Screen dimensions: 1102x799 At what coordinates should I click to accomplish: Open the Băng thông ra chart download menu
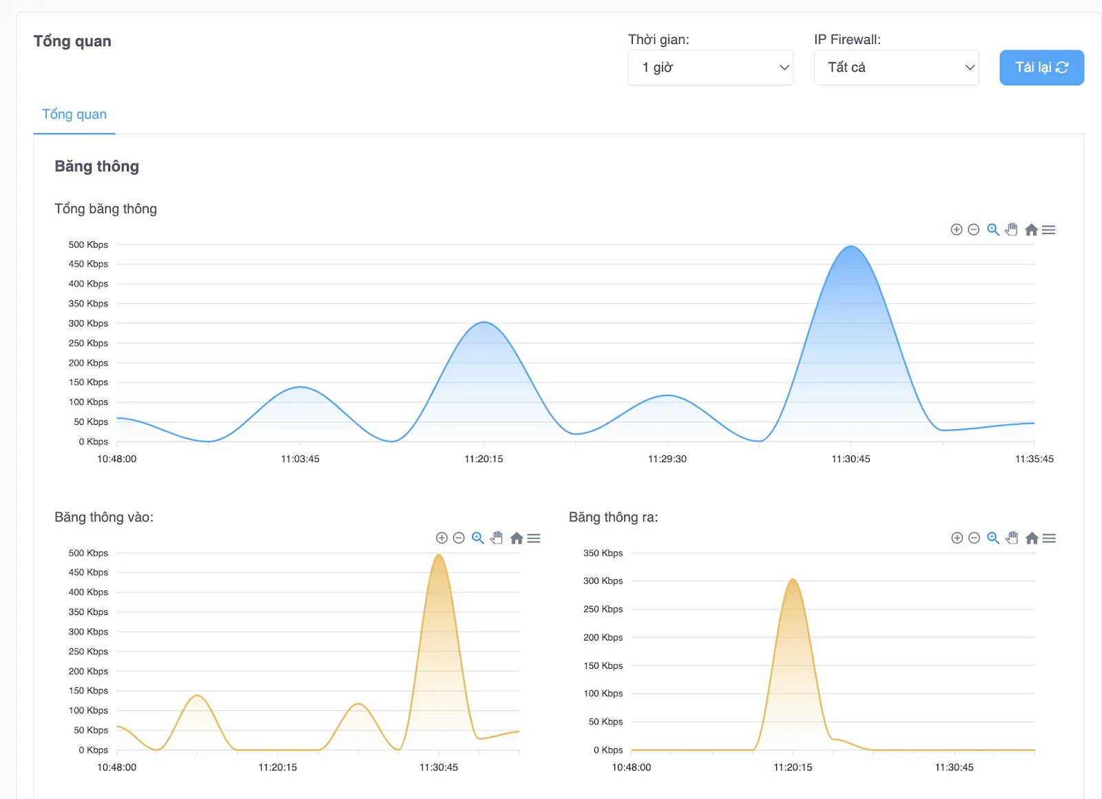click(x=1049, y=538)
